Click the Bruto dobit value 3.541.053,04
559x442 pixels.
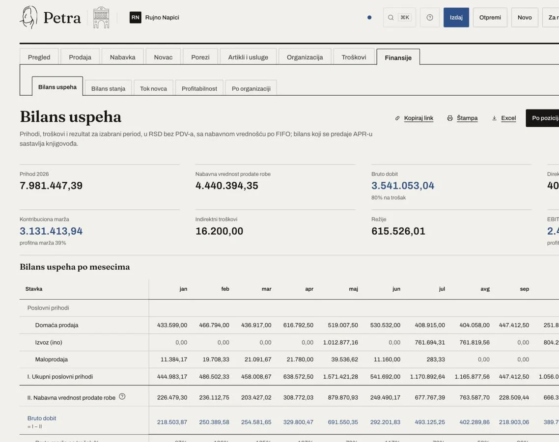point(403,185)
